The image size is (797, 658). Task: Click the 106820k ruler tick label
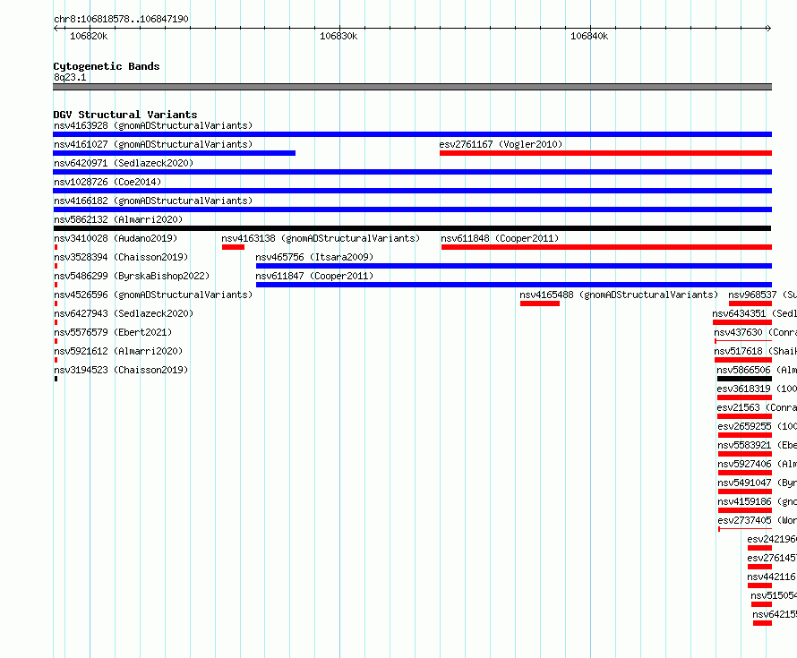(89, 36)
